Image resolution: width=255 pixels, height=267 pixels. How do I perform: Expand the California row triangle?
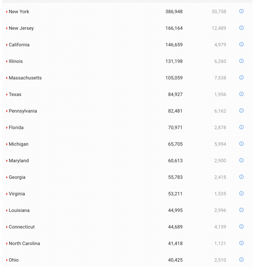coord(7,45)
